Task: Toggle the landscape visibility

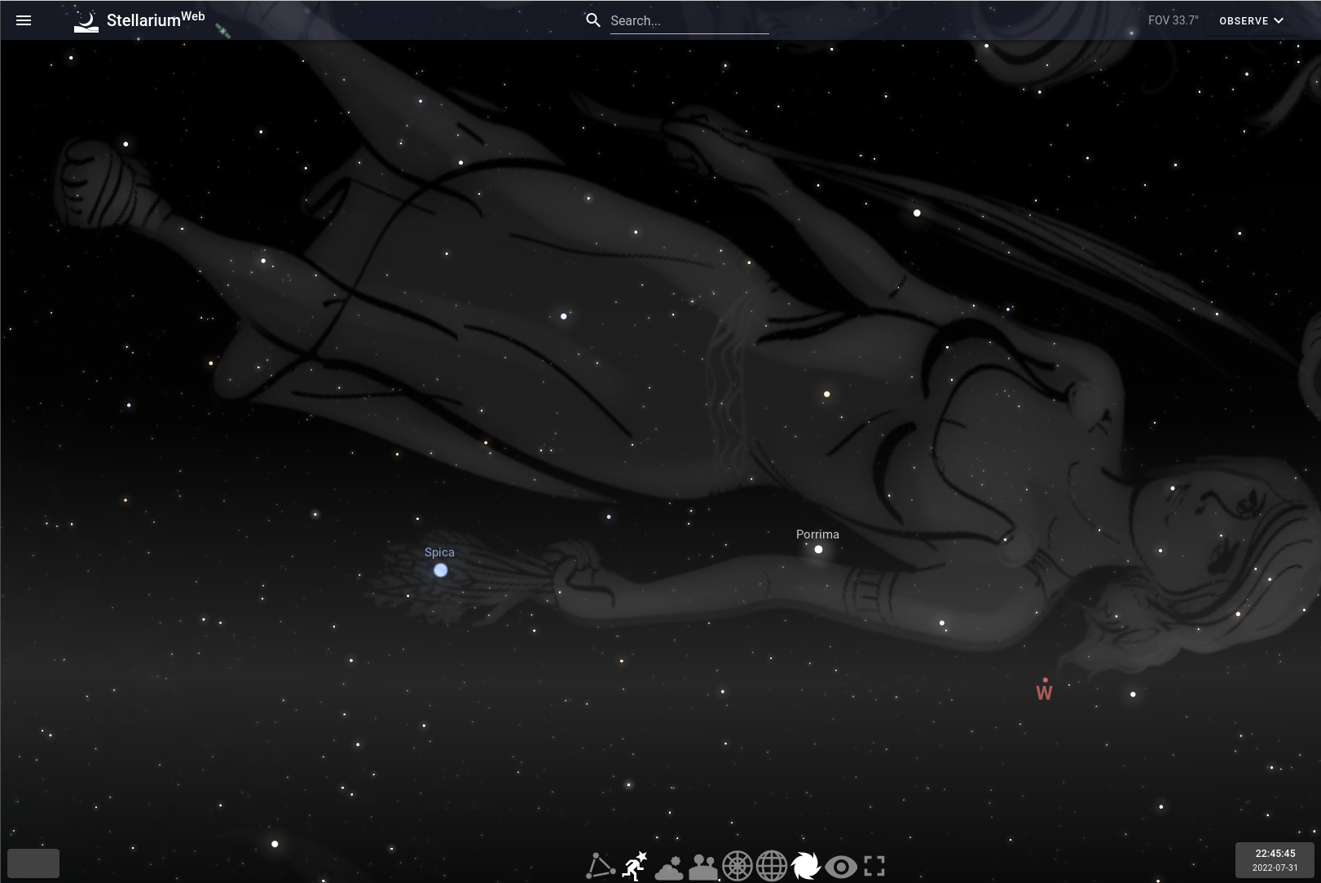Action: 704,866
